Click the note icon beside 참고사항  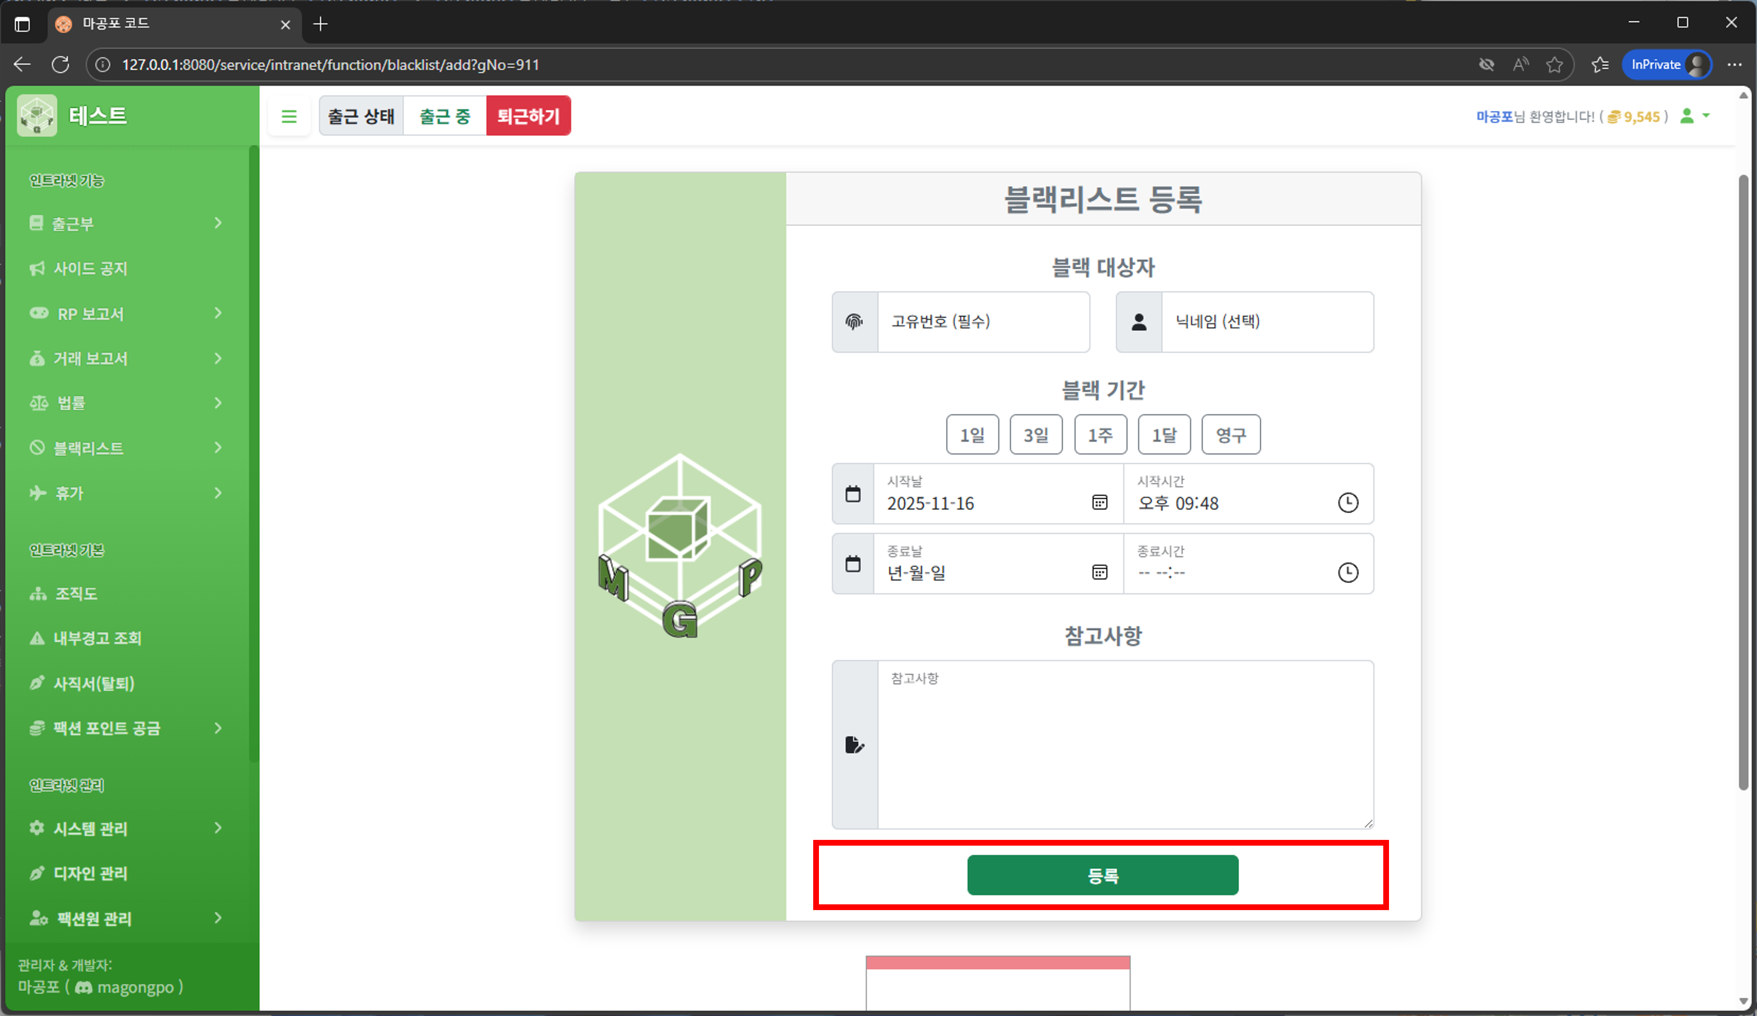[854, 744]
